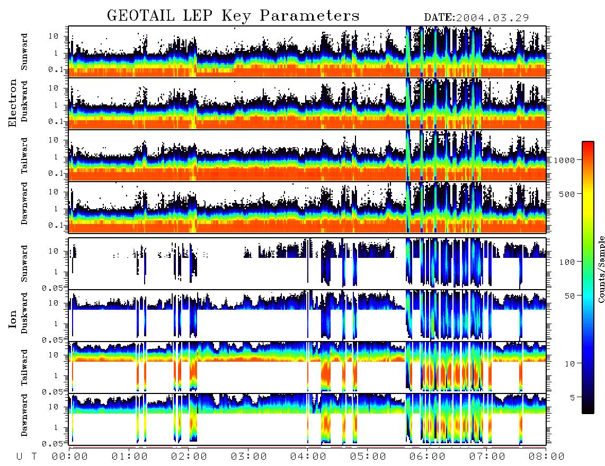This screenshot has height=466, width=605.
Task: Click the 10 color bar tick value
Action: click(570, 364)
